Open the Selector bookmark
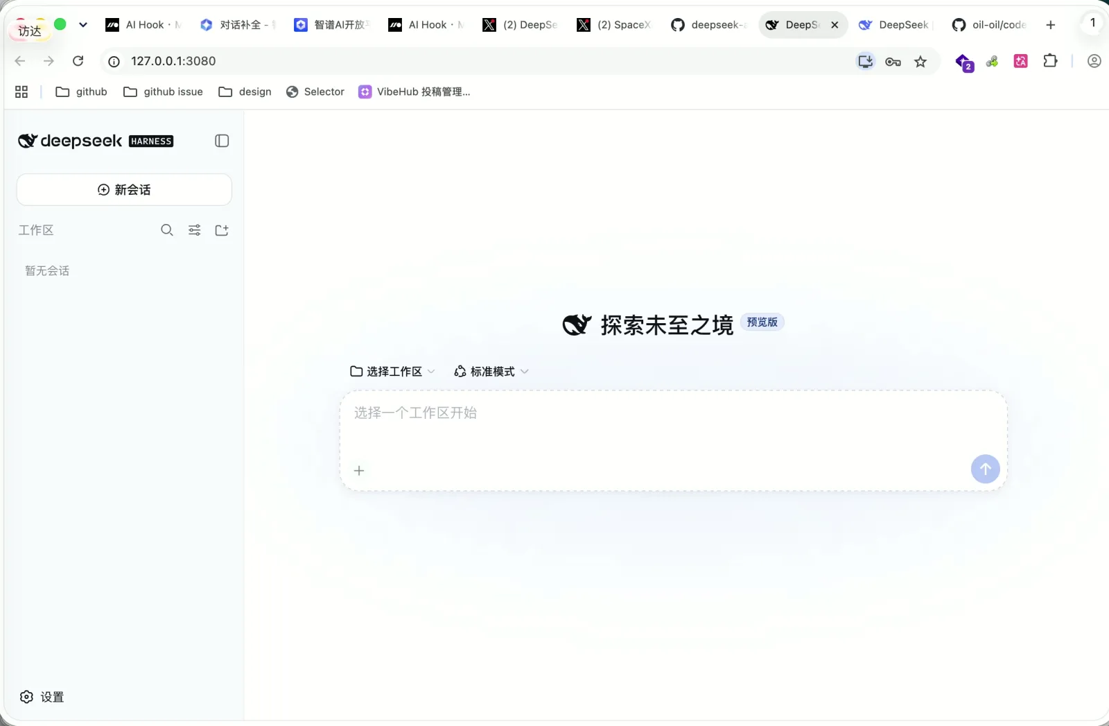The width and height of the screenshot is (1109, 726). tap(315, 92)
